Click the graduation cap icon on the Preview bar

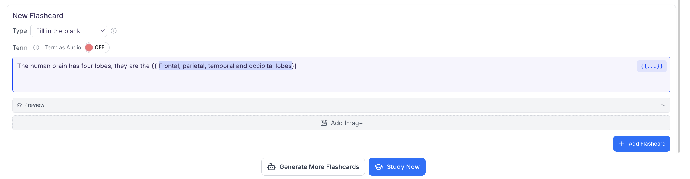coord(19,105)
